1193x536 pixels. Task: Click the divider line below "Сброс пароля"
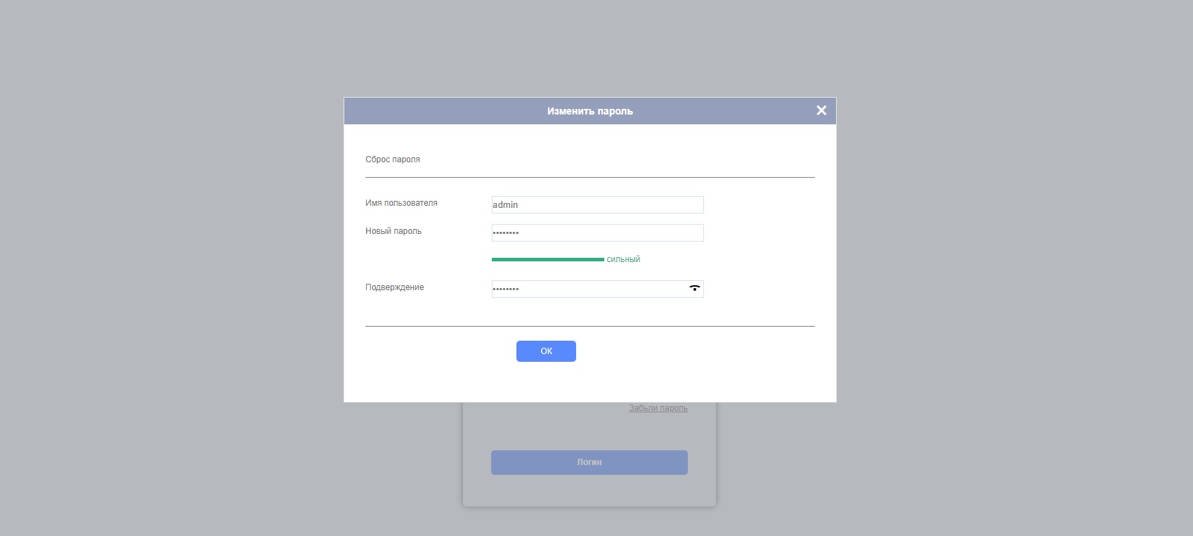(589, 178)
